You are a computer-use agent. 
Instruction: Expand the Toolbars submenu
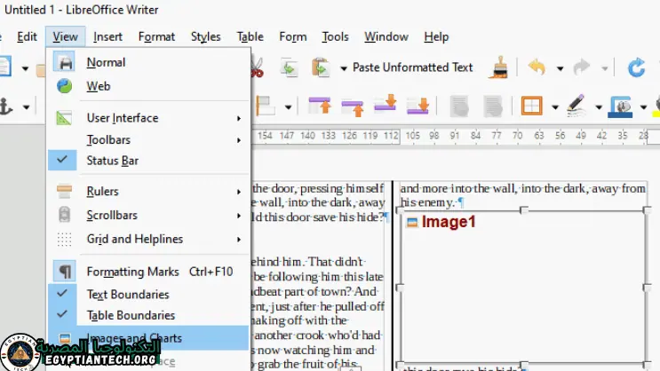[148, 139]
